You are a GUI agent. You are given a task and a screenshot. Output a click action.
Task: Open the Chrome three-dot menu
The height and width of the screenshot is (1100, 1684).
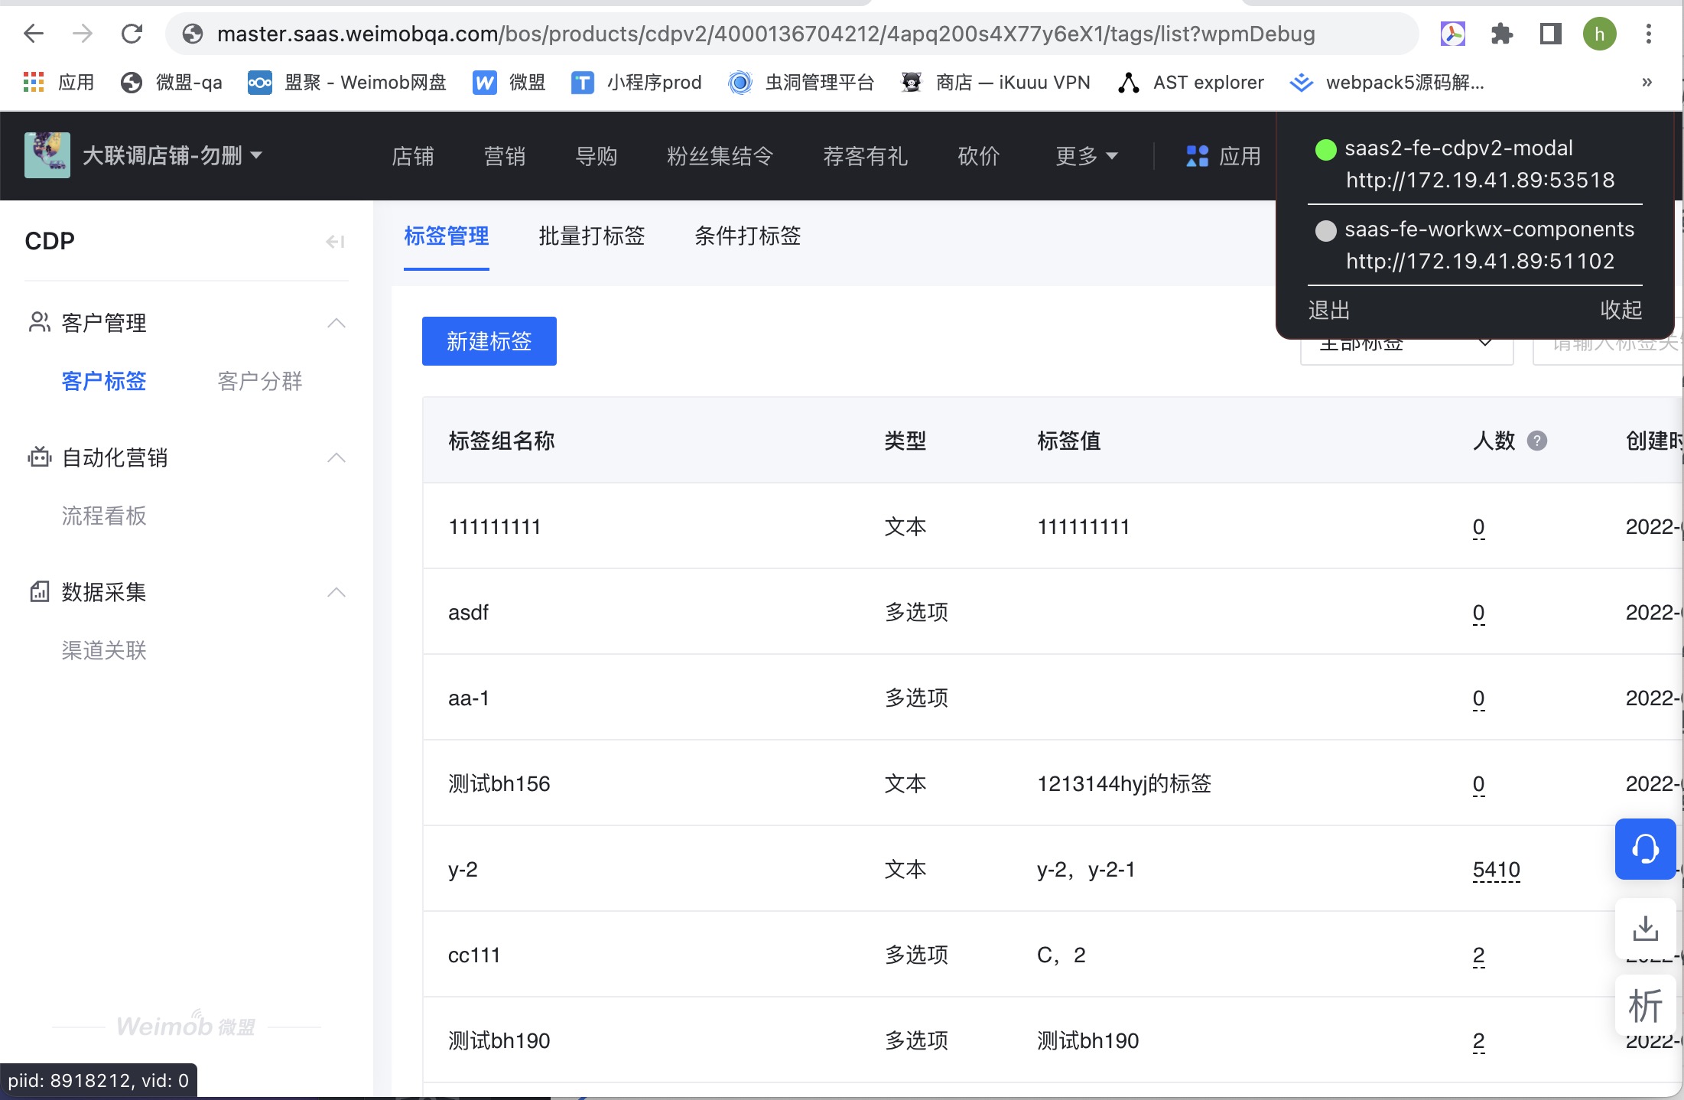[x=1648, y=34]
